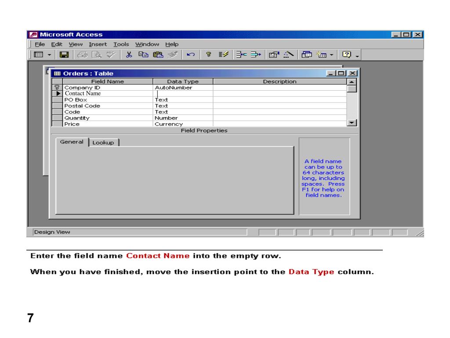Open the View menu

[76, 44]
